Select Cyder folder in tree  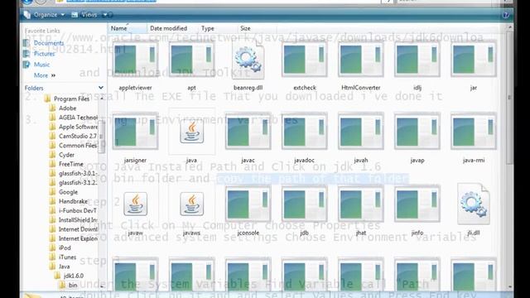coord(66,155)
